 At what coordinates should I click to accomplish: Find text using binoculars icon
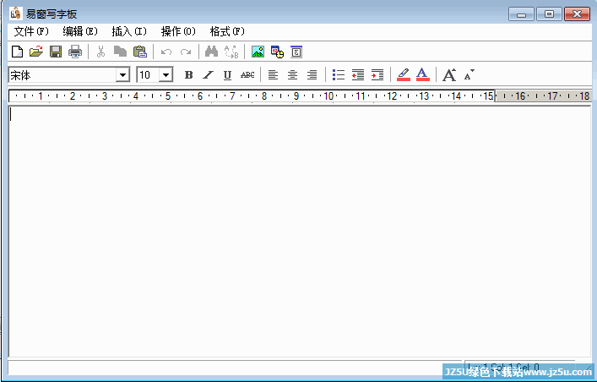pyautogui.click(x=211, y=52)
